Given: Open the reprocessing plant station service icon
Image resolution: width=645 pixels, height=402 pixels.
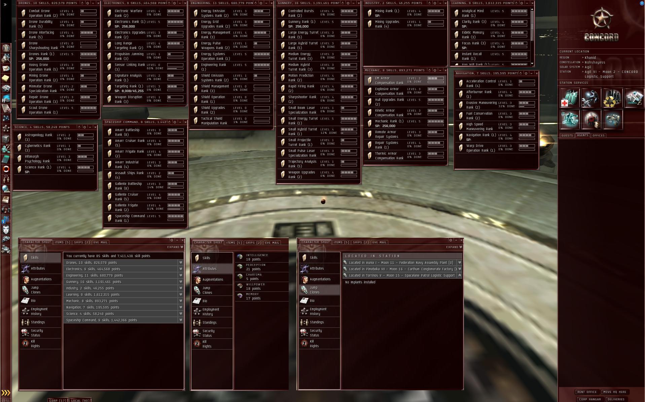Looking at the screenshot, I should coord(613,98).
